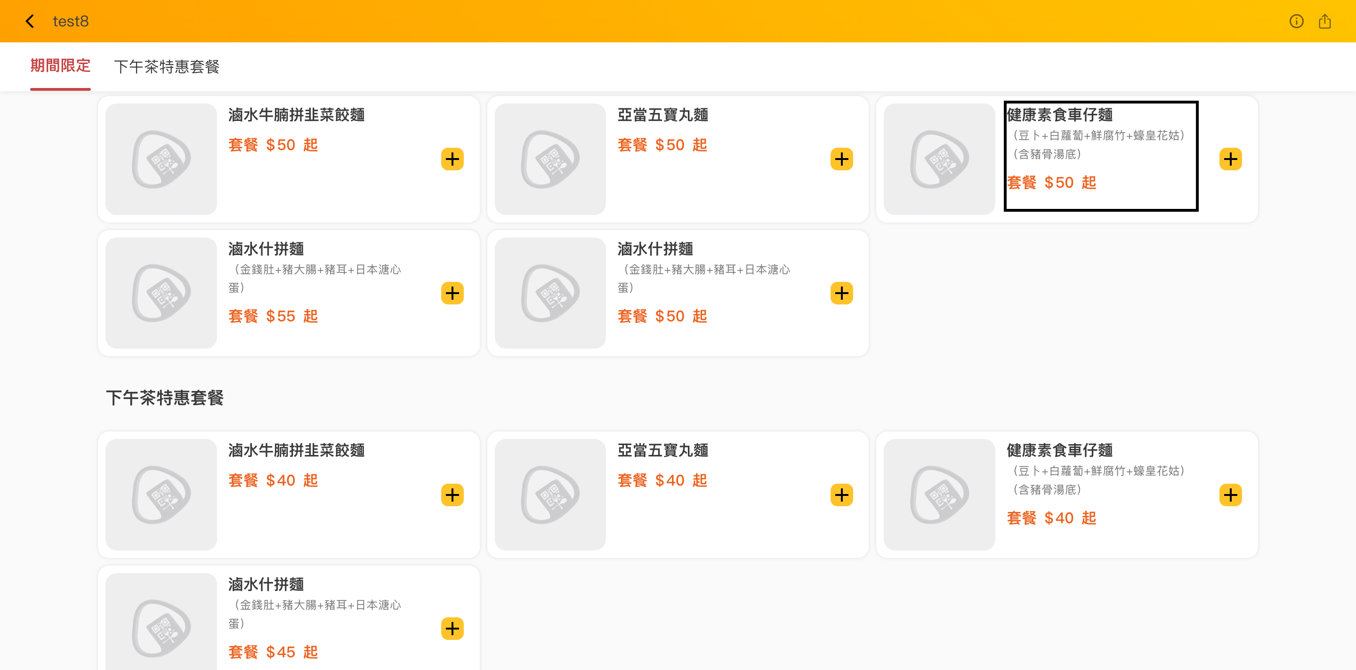Tap the share icon in header
Viewport: 1356px width, 670px height.
(x=1324, y=21)
